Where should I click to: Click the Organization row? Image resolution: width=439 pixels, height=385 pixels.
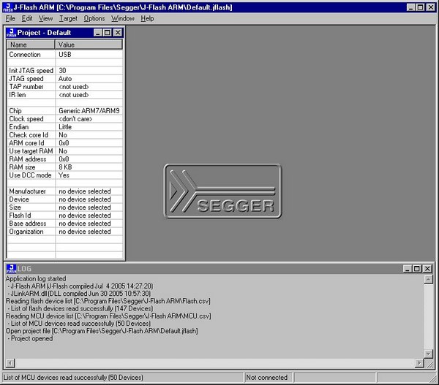pyautogui.click(x=65, y=232)
